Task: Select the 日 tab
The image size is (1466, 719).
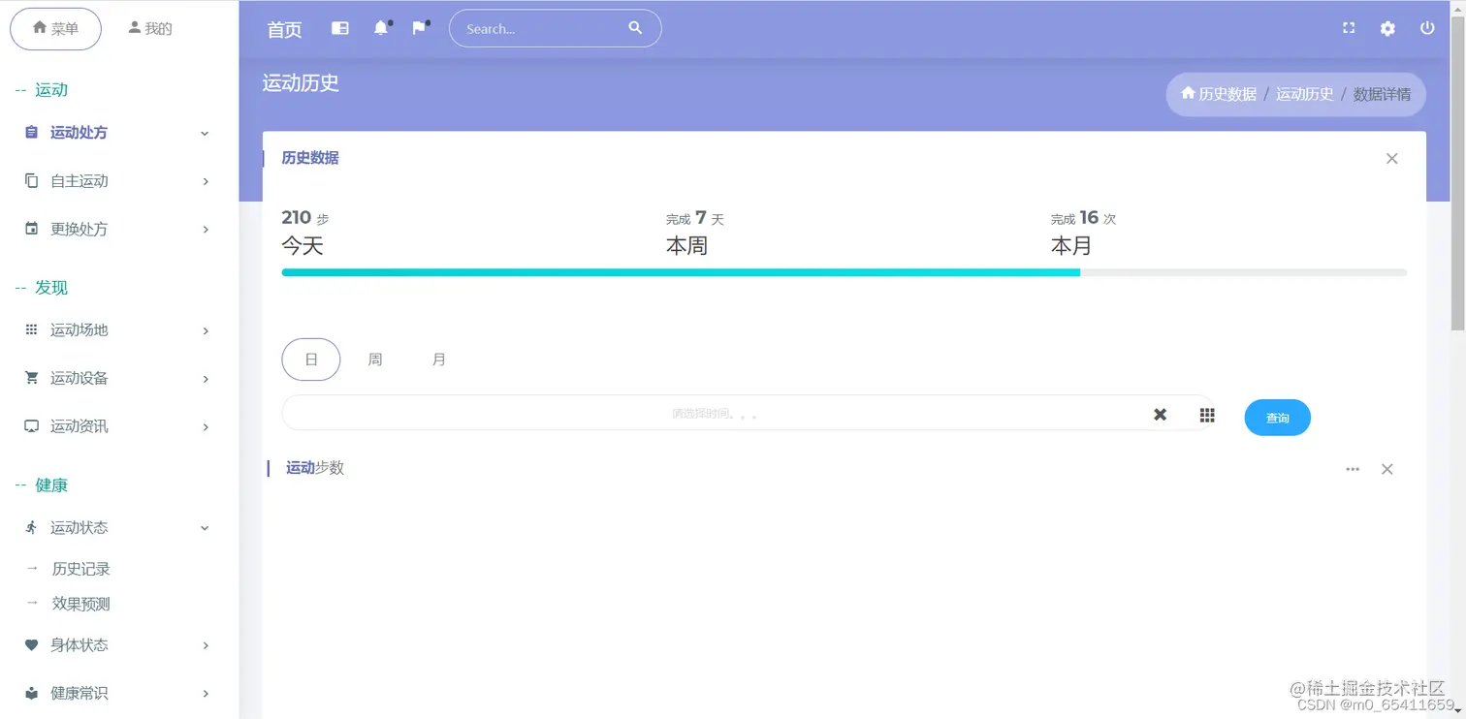Action: [311, 359]
